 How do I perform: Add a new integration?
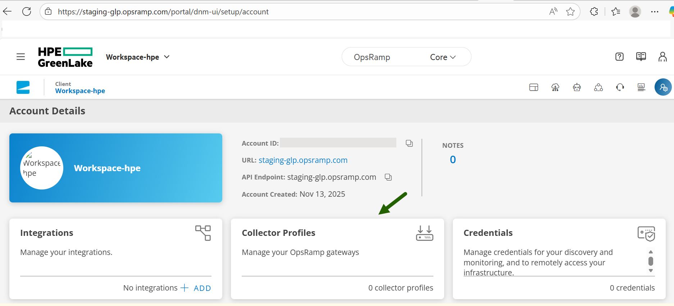pyautogui.click(x=196, y=288)
